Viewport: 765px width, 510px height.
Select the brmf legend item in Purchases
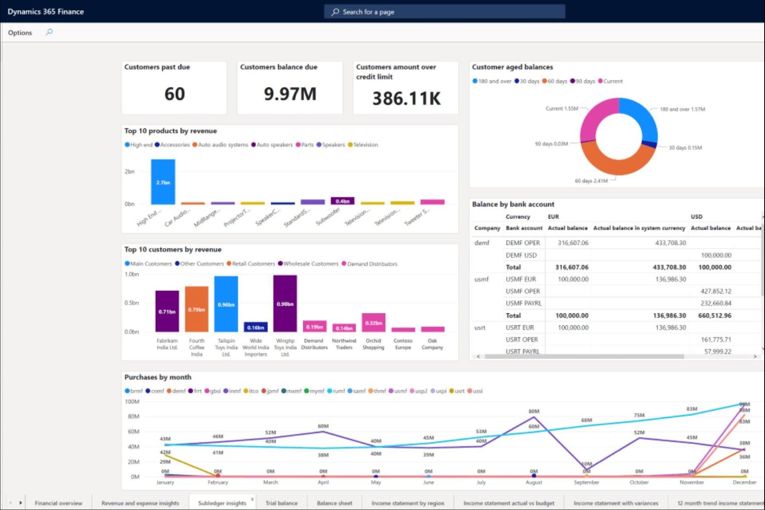tap(133, 391)
